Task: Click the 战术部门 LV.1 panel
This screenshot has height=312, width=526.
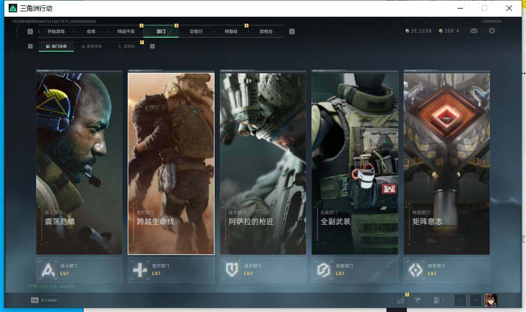Action: click(263, 270)
